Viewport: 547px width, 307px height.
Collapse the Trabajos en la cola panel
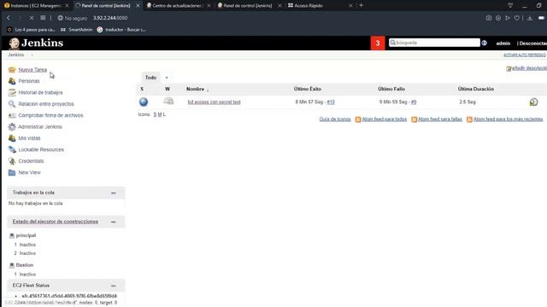tap(114, 193)
